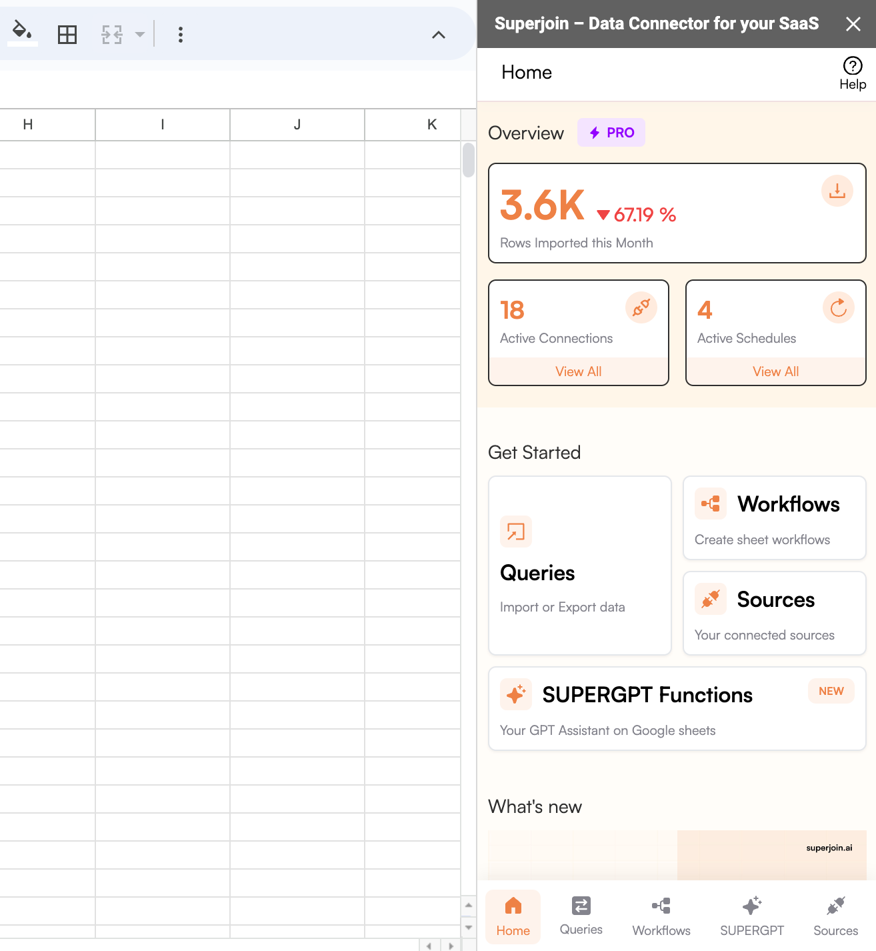Click the vertical scrollbar thumb of the sheet

pos(469,160)
